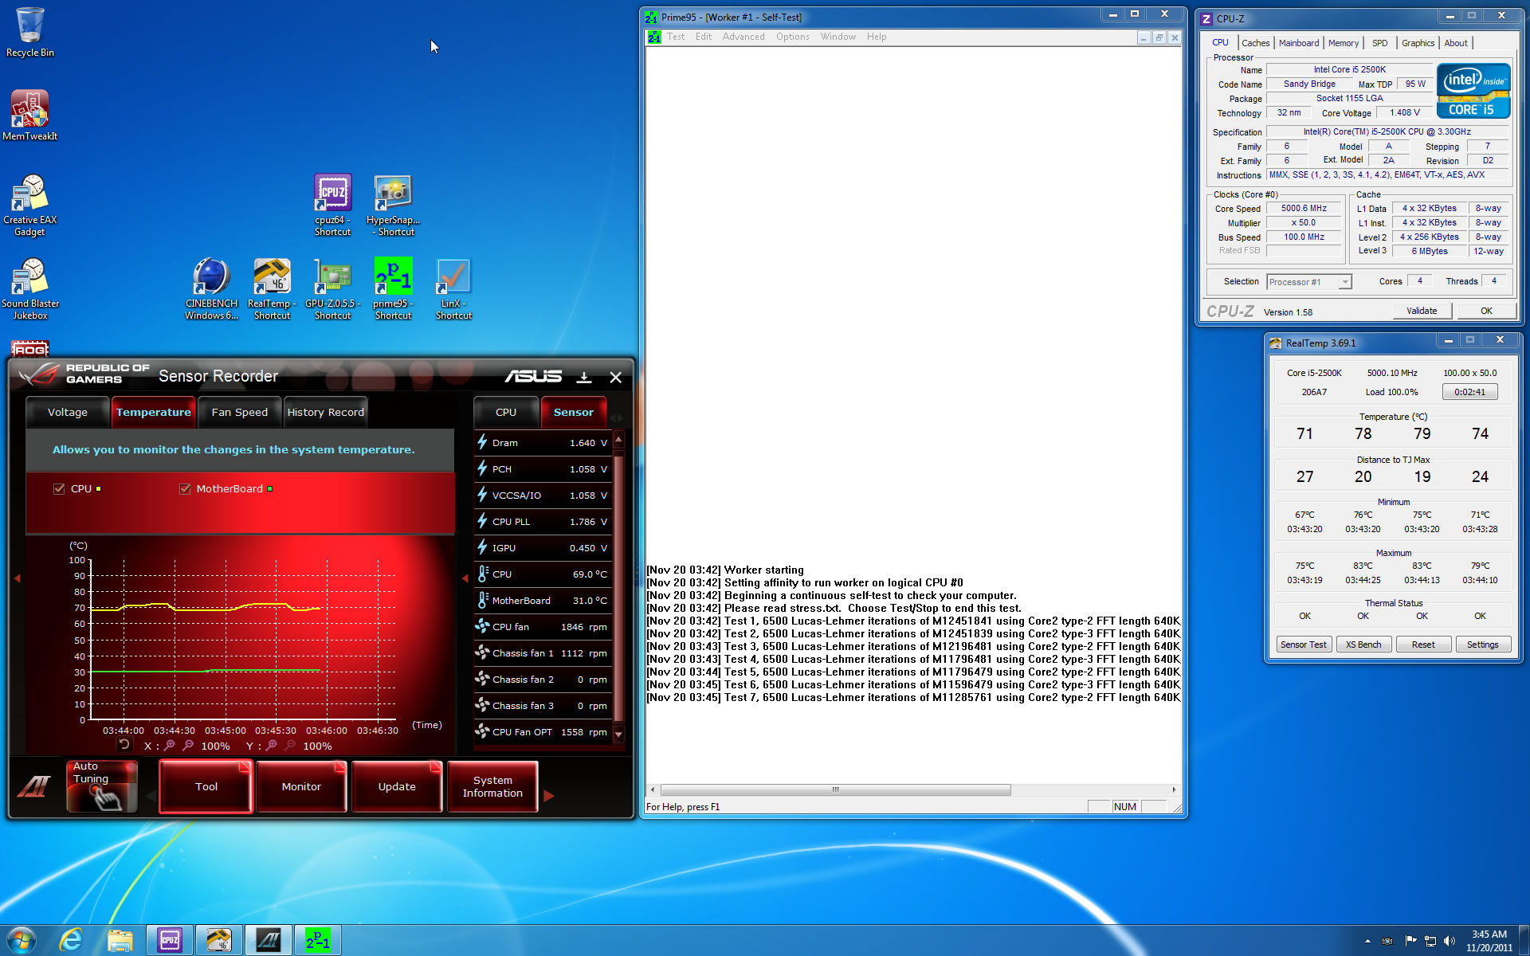Click the Start button on taskbar
The height and width of the screenshot is (956, 1530).
[22, 940]
